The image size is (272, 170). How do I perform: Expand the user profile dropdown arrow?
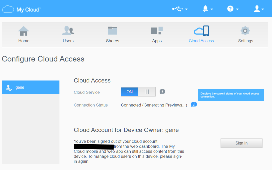click(x=263, y=9)
